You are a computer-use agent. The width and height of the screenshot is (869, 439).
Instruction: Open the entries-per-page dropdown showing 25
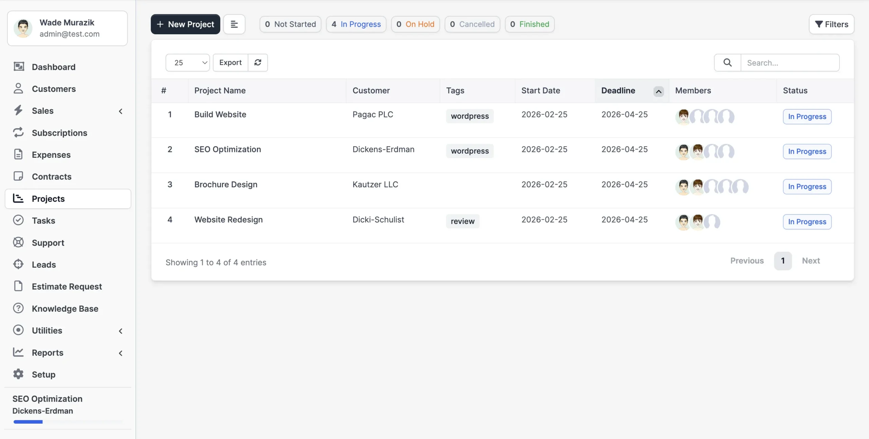click(188, 62)
